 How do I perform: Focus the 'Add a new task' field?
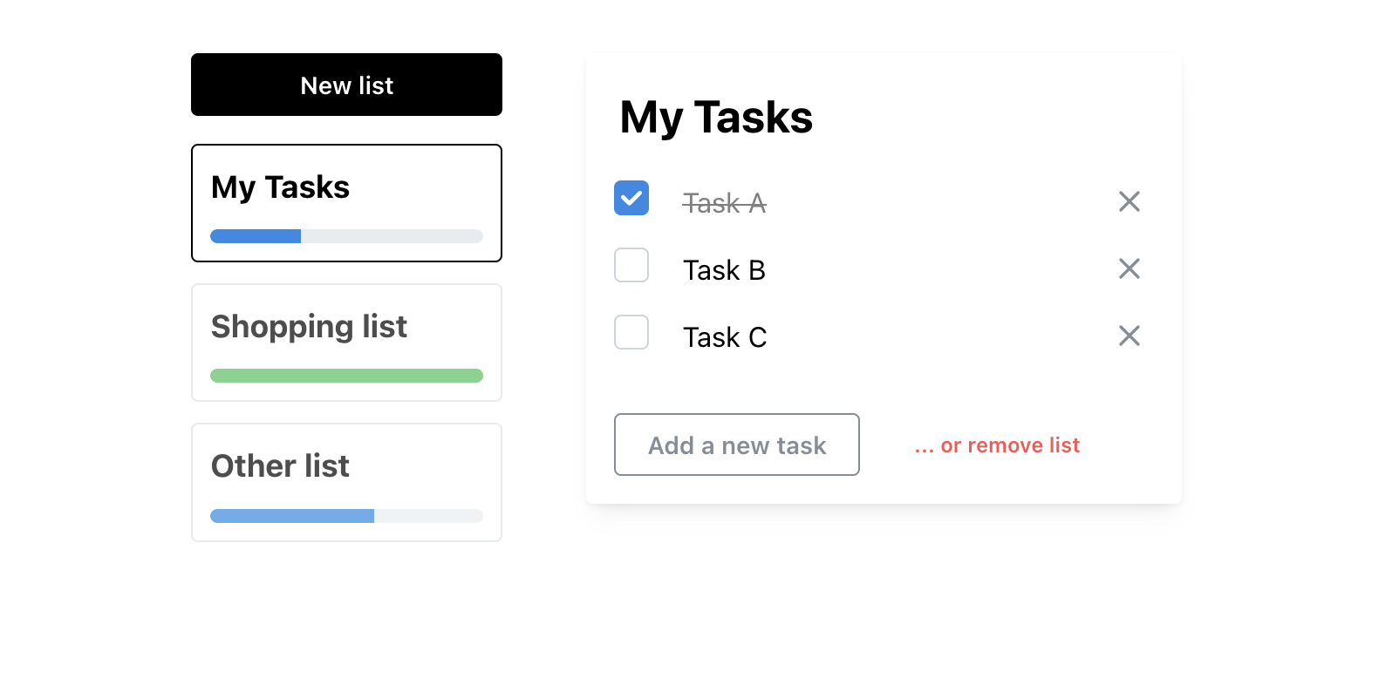(x=736, y=445)
